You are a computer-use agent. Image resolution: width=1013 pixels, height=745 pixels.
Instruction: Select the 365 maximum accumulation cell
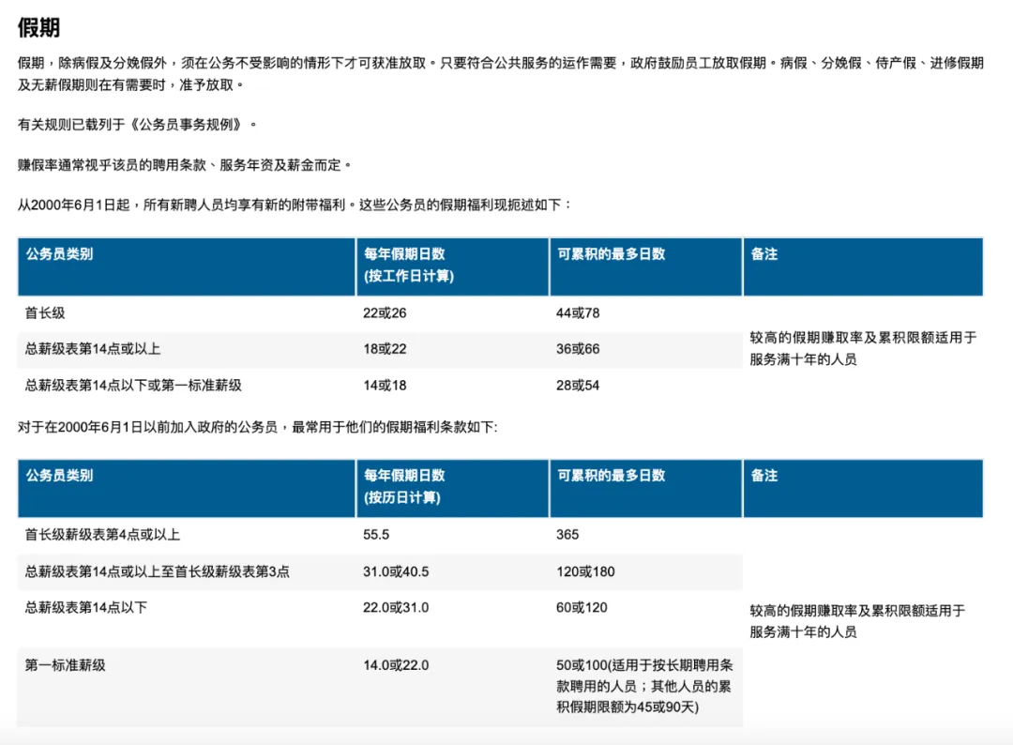pyautogui.click(x=571, y=536)
